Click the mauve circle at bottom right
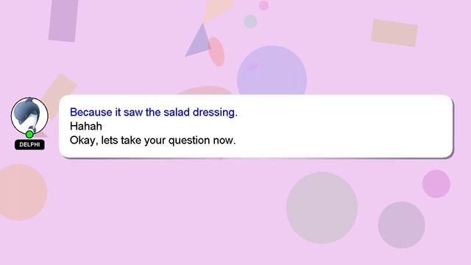Viewport: 471px width, 265px height. pos(401,225)
